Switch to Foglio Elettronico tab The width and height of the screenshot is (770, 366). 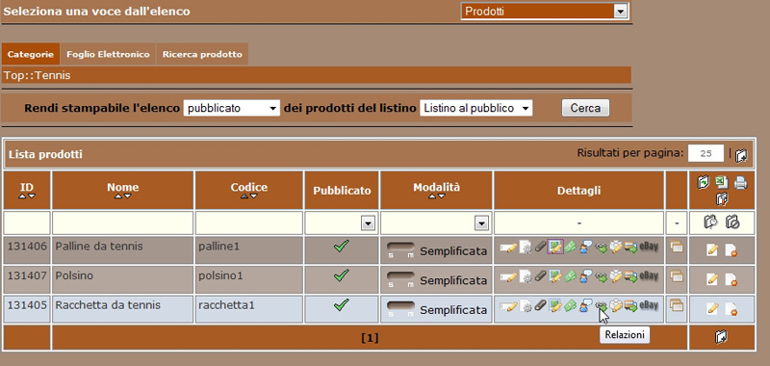[x=108, y=54]
